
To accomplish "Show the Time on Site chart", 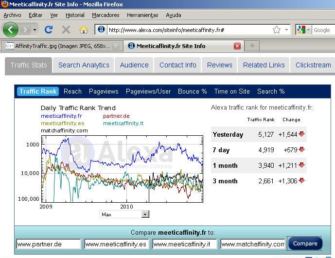I will (x=232, y=91).
